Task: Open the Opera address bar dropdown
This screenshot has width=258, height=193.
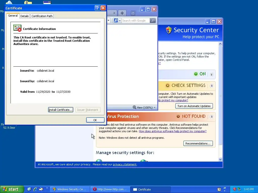Action: tap(108, 21)
